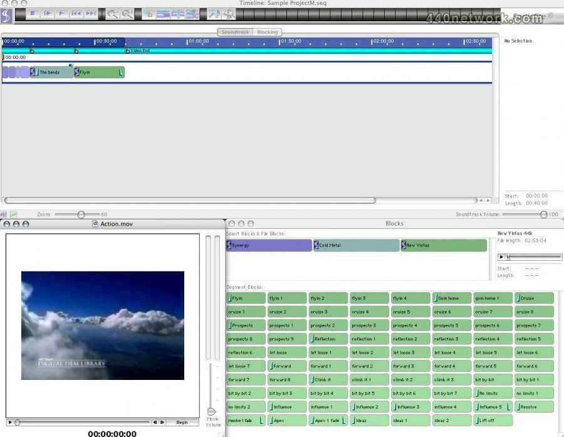564x437 pixels.
Task: Step back one frame in Action.mov
Action: point(155,422)
